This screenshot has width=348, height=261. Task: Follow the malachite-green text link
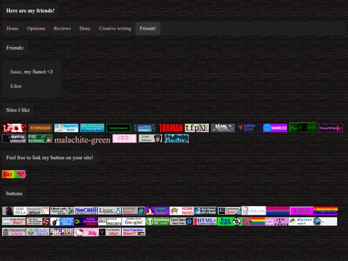pos(82,140)
